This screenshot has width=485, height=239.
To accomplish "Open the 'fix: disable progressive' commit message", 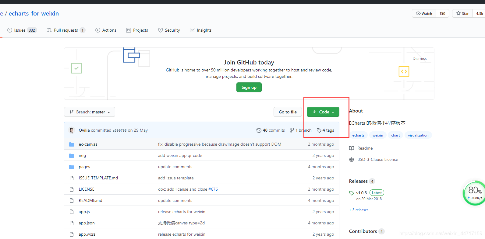I will coord(220,144).
